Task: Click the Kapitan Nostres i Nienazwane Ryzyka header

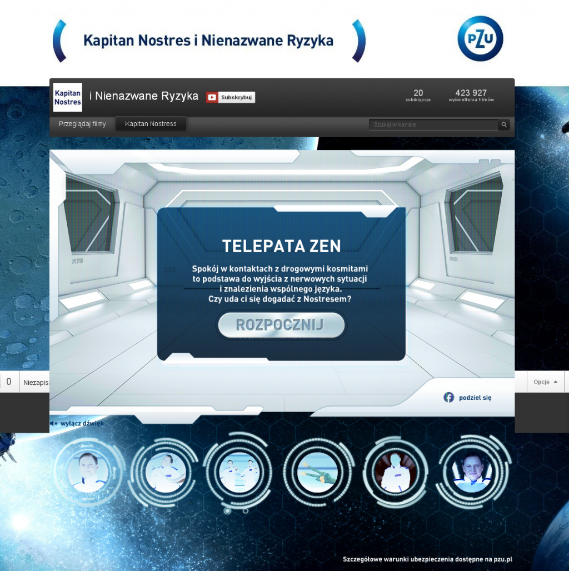Action: point(208,41)
